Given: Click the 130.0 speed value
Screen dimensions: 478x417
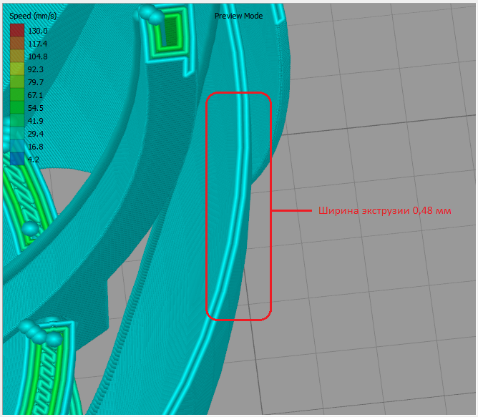Looking at the screenshot, I should coord(38,31).
